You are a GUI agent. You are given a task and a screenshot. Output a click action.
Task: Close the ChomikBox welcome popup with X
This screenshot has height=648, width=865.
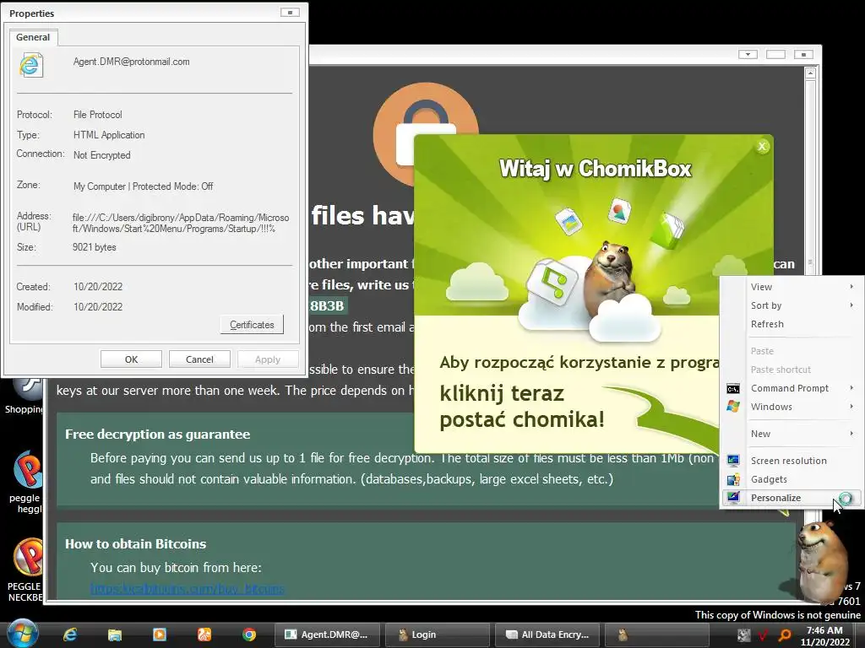[x=762, y=146]
